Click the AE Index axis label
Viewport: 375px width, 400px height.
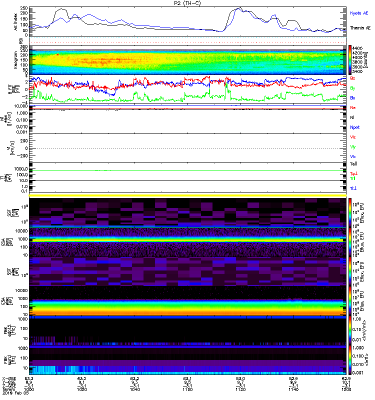[x=16, y=22]
